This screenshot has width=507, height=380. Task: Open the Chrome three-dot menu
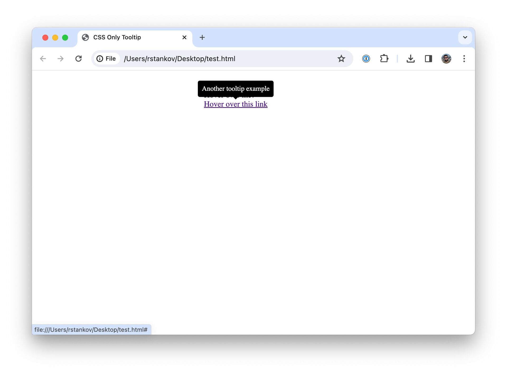(x=464, y=59)
